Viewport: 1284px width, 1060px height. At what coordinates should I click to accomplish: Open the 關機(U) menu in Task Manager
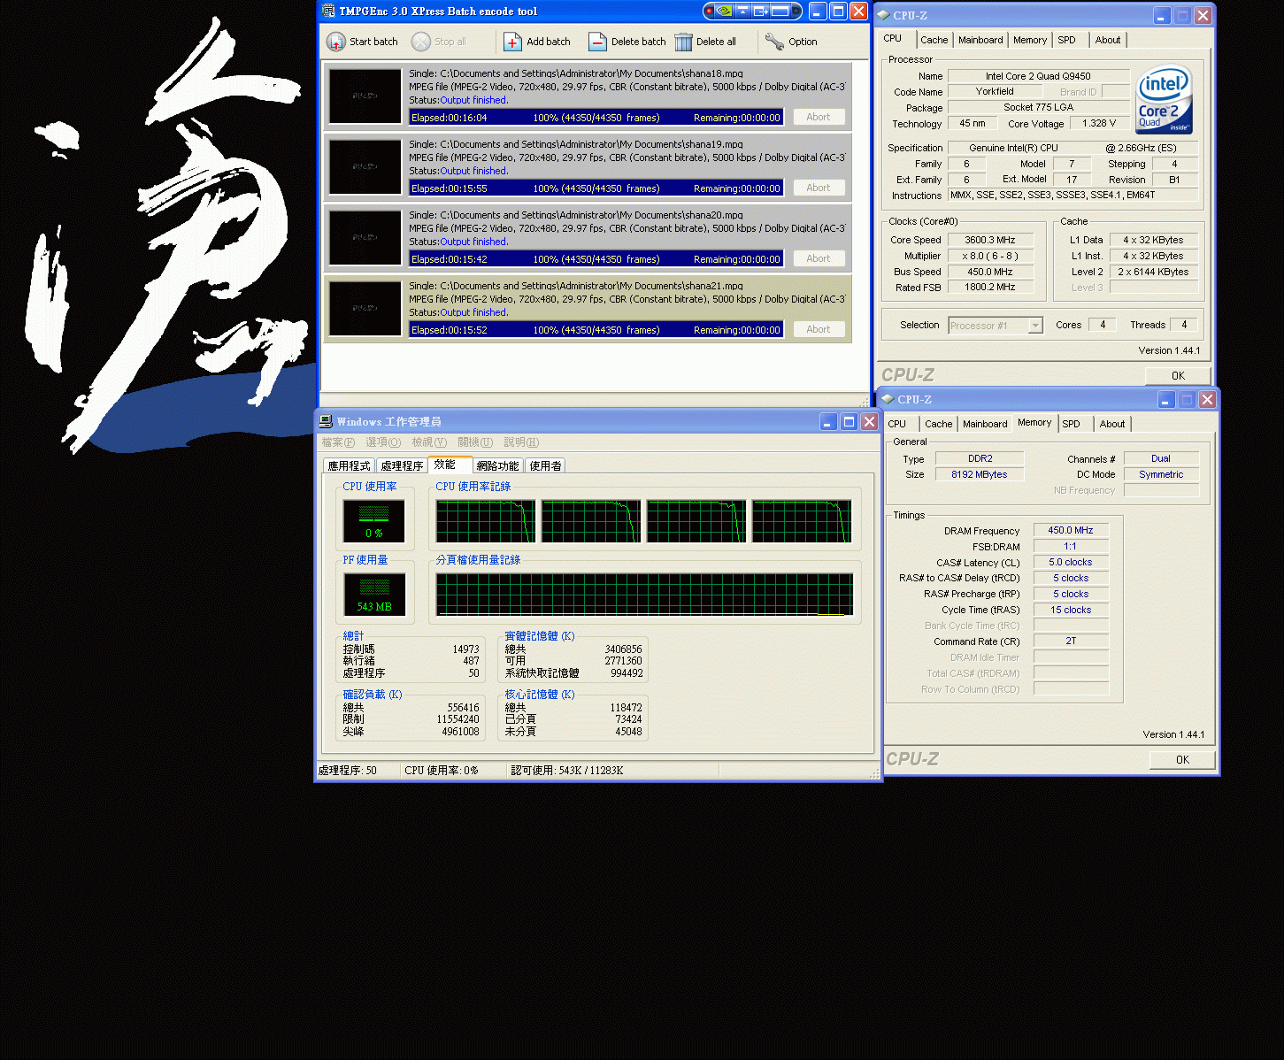[x=475, y=442]
